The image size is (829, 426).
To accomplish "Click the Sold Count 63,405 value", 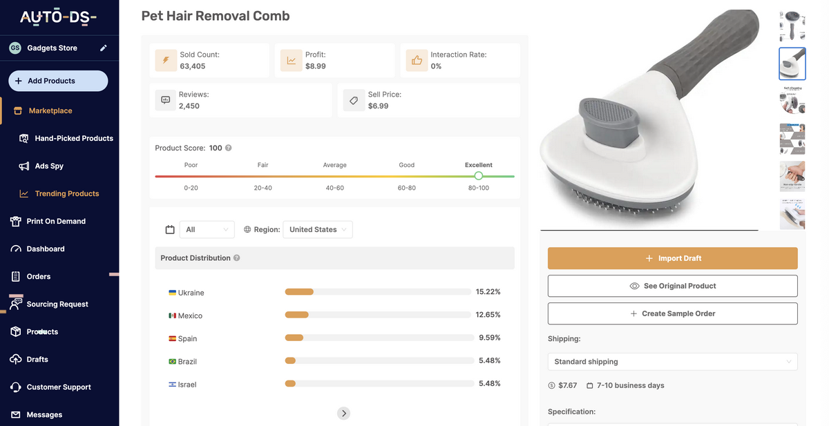I will coord(193,66).
